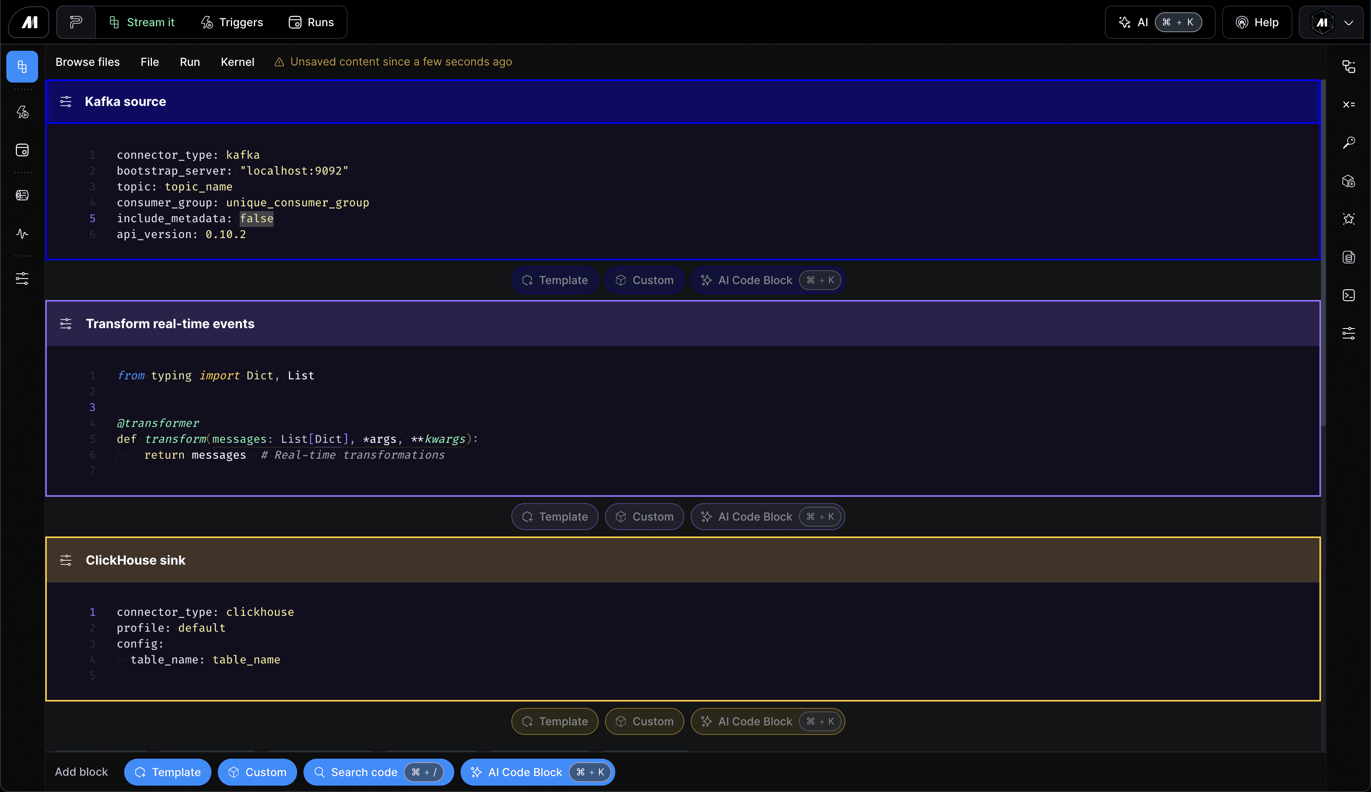
Task: Click the left sidebar settings sliders icon
Action: click(x=22, y=279)
